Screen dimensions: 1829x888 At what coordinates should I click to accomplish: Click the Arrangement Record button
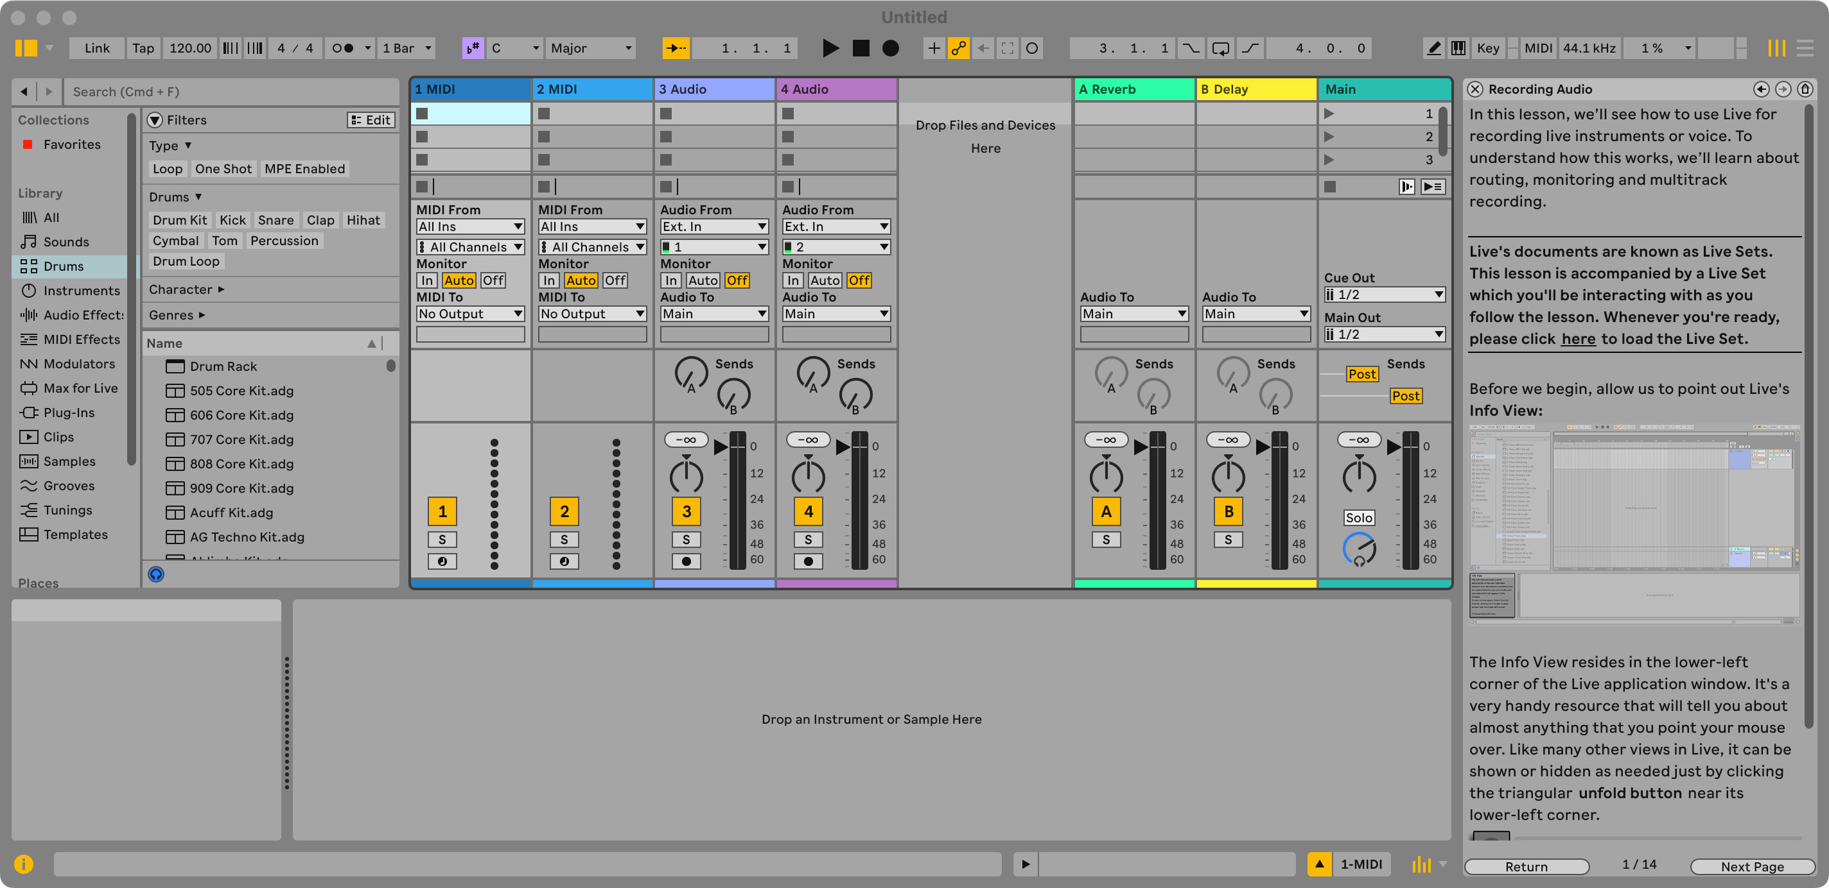click(890, 48)
